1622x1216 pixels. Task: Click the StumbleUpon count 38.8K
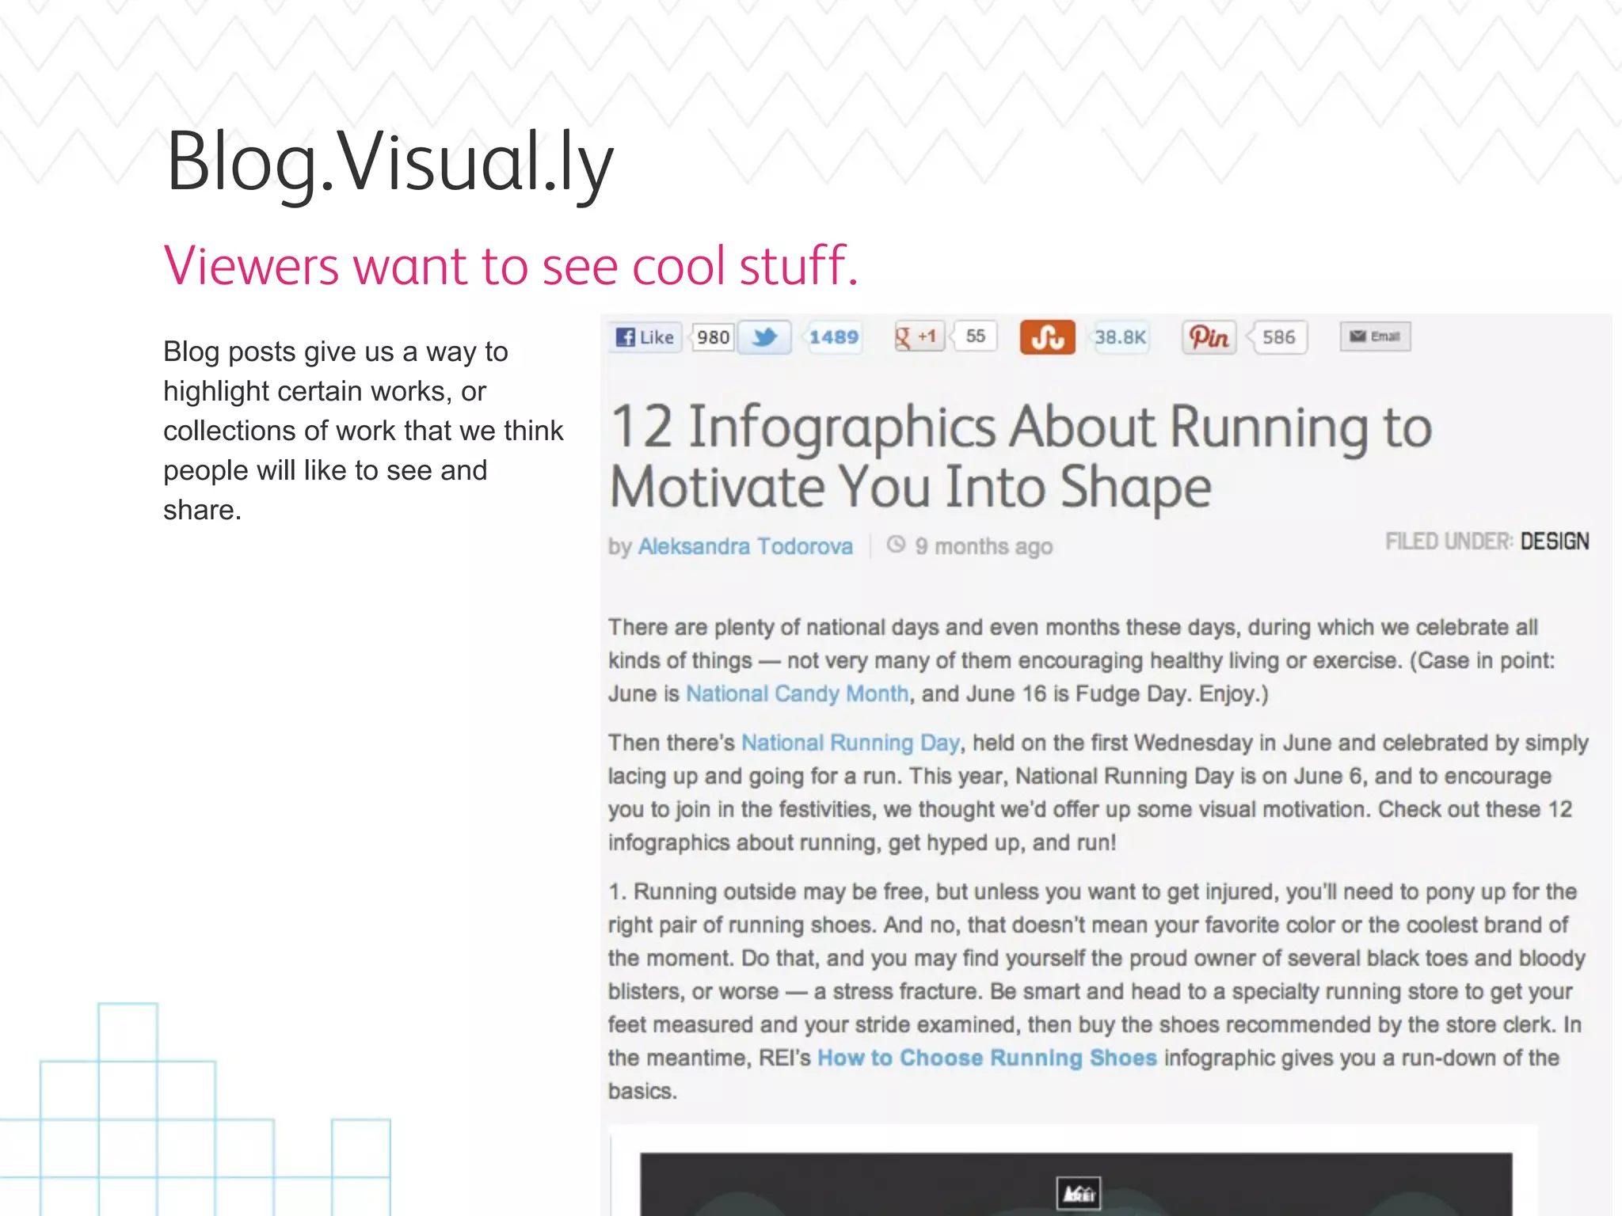(x=1120, y=337)
